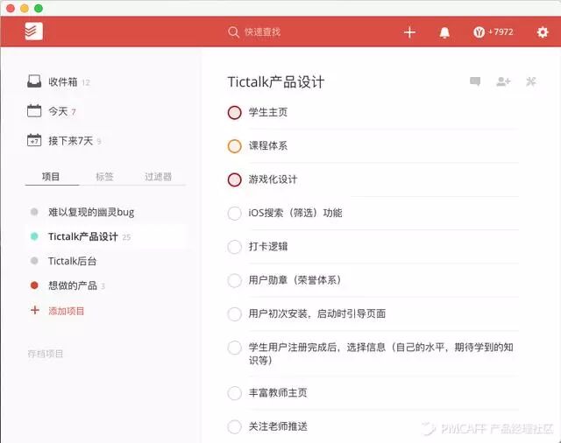This screenshot has width=561, height=443.
Task: Complete task 课程体系
Action: point(234,146)
